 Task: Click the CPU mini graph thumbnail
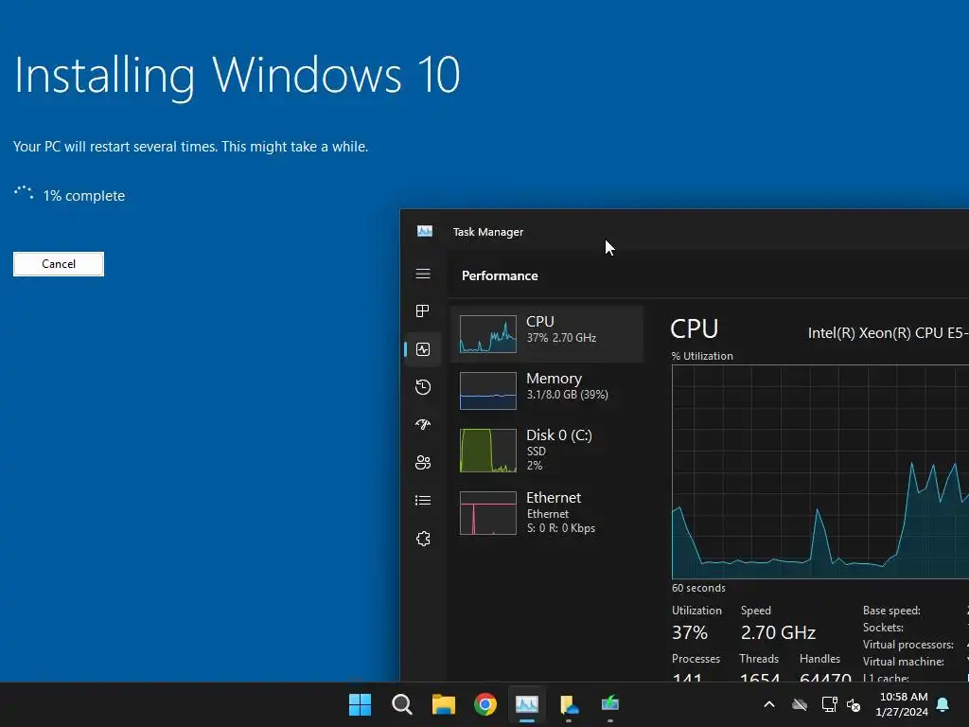(488, 334)
